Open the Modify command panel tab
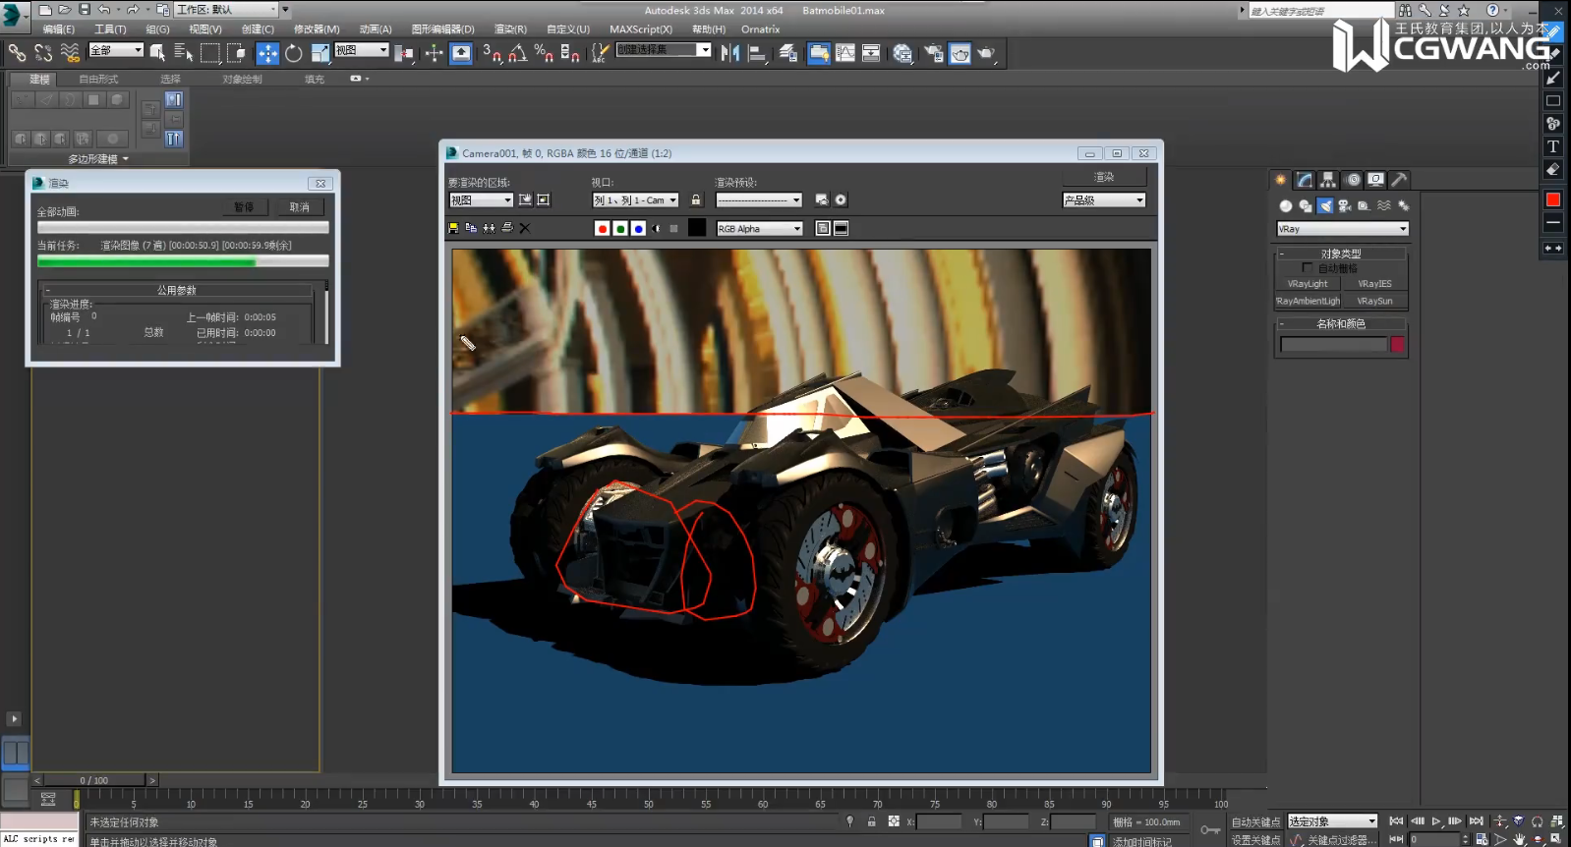Viewport: 1571px width, 847px height. coord(1305,180)
